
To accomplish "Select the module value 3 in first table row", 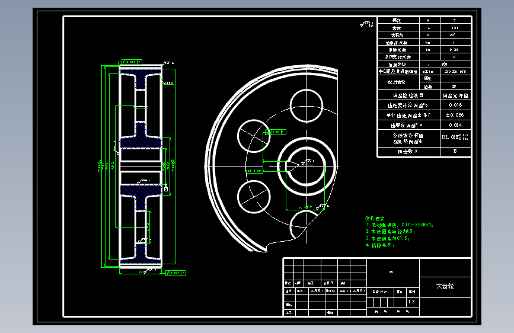I will pyautogui.click(x=455, y=20).
